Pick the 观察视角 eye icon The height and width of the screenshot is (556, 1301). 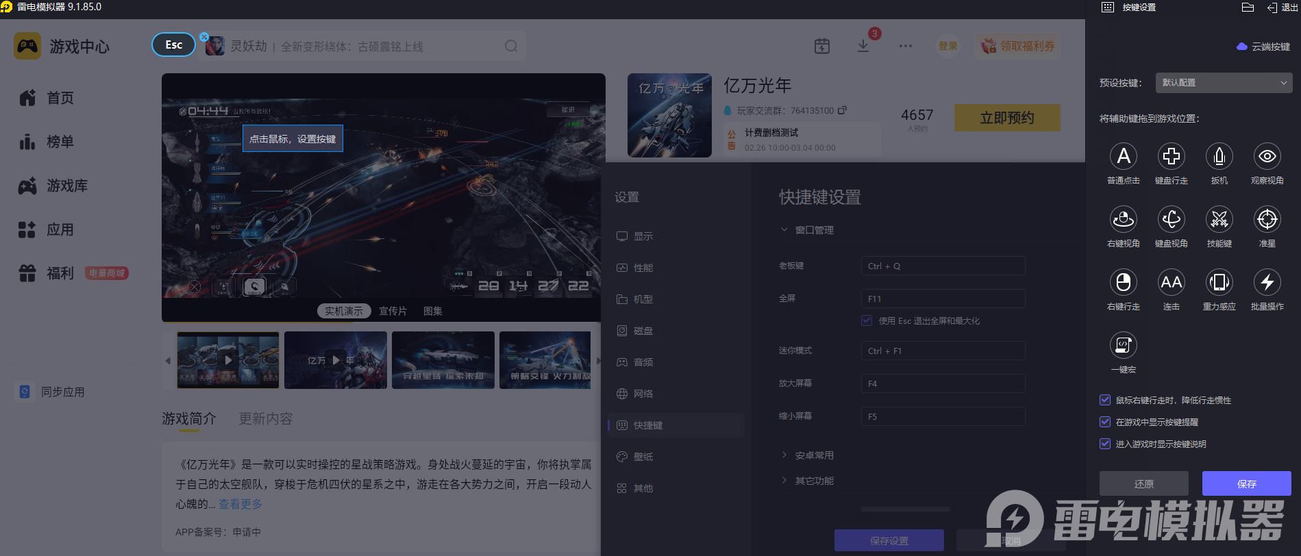coord(1267,157)
